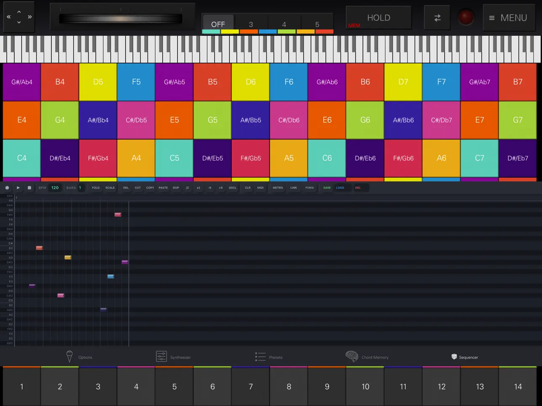The width and height of the screenshot is (542, 406).
Task: Delete saved sequence with the red DEL
Action: (x=361, y=188)
